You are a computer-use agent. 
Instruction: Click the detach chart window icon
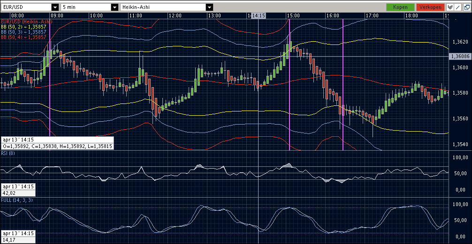(466, 7)
